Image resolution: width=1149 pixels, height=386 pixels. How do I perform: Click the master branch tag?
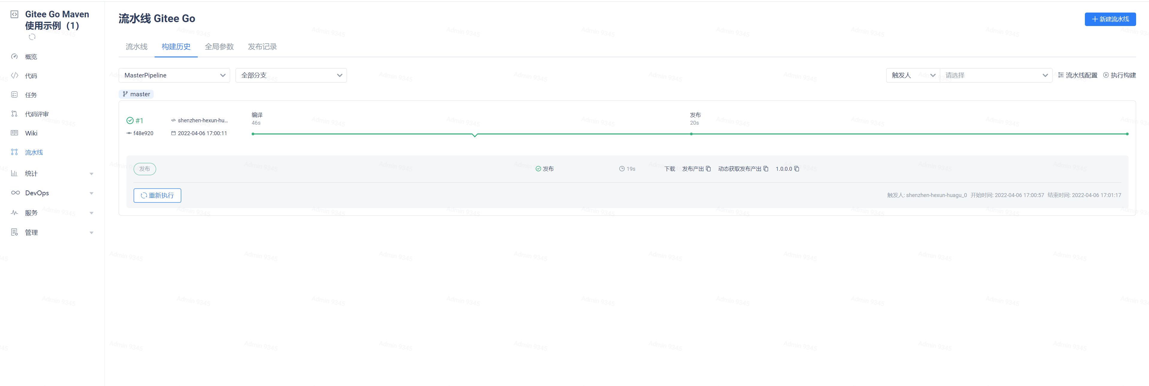[136, 94]
